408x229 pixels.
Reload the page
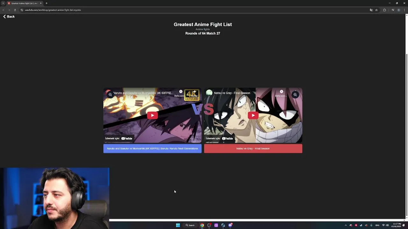click(15, 10)
